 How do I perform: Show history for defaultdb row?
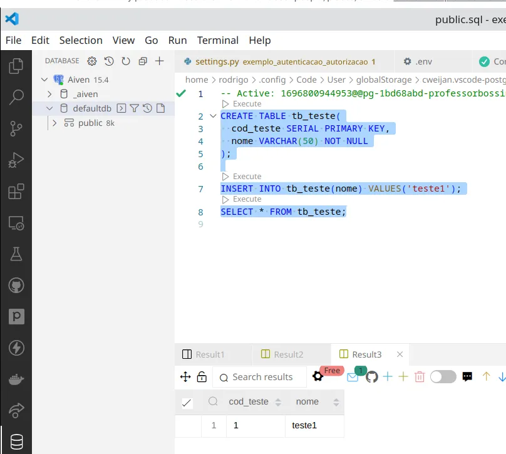tap(147, 108)
